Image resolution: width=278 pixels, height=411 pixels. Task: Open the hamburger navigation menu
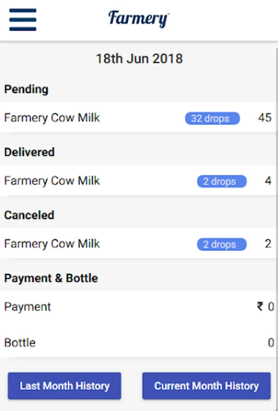22,19
